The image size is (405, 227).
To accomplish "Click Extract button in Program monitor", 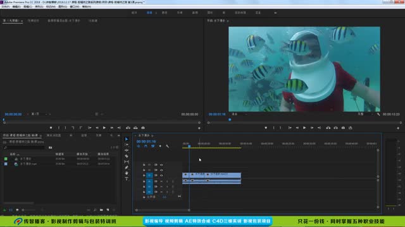I will coord(335,127).
